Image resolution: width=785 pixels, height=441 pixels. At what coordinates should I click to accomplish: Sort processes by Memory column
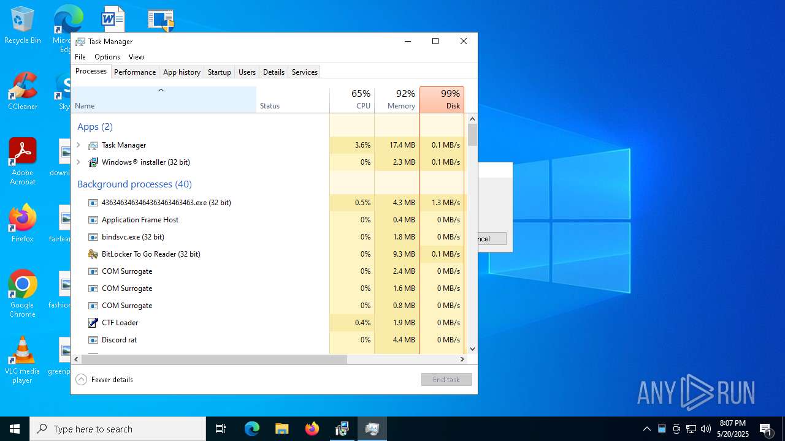(x=397, y=100)
